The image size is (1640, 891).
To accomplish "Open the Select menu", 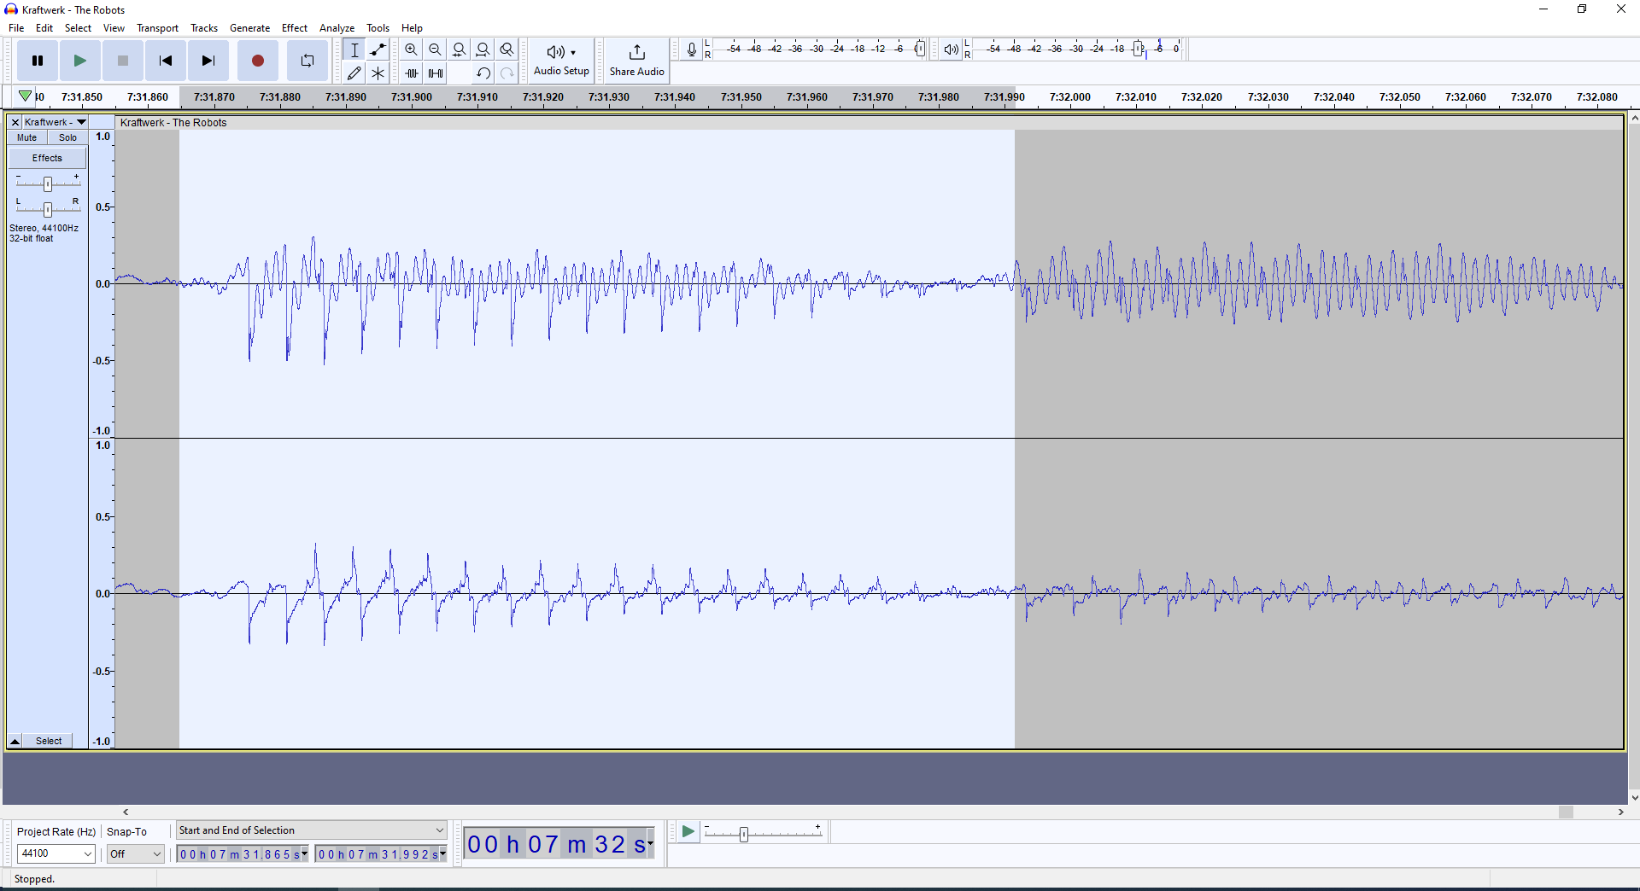I will [78, 28].
